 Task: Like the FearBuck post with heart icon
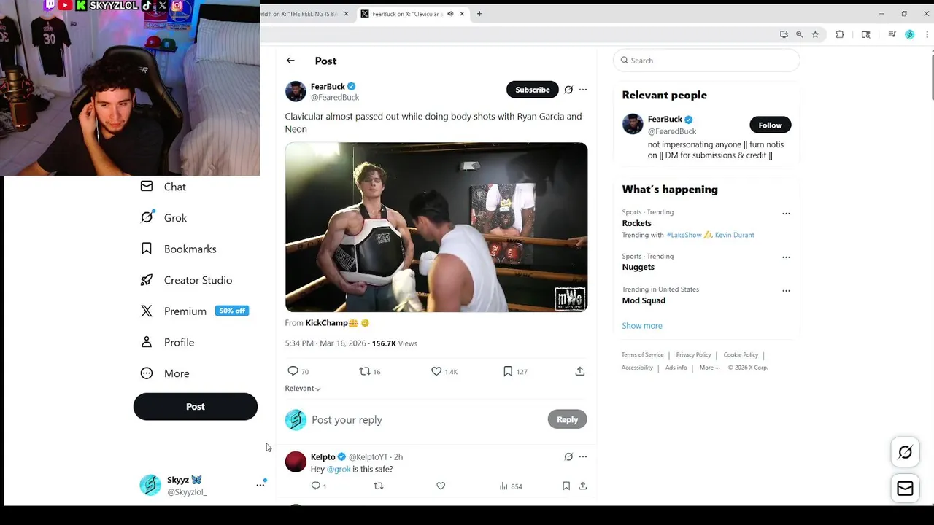tap(436, 371)
